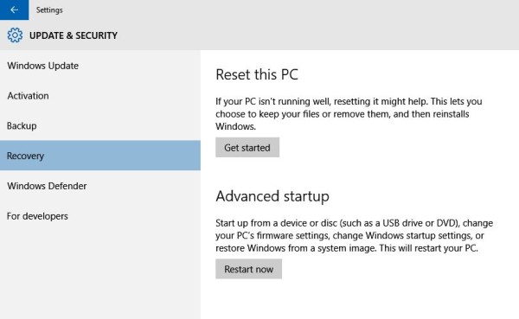Click the Reset this PC heading

point(257,74)
